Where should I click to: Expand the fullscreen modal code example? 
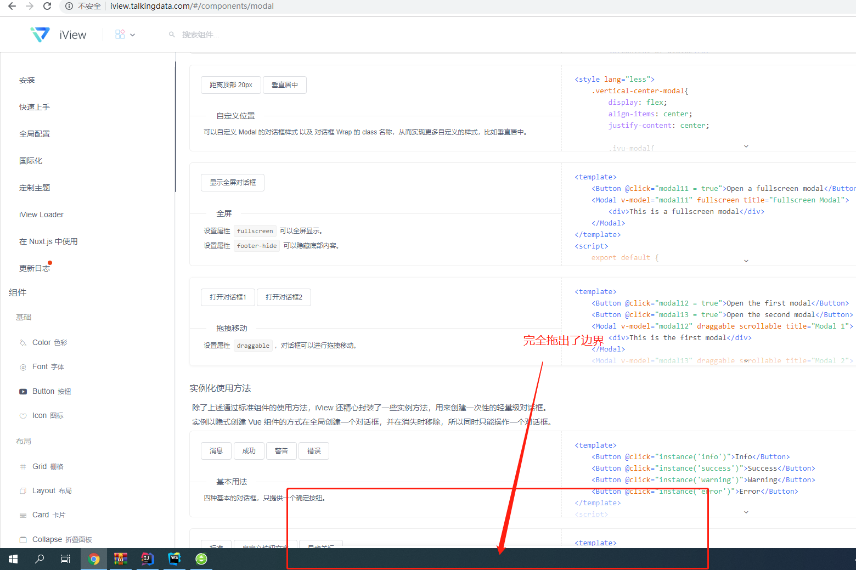(746, 260)
